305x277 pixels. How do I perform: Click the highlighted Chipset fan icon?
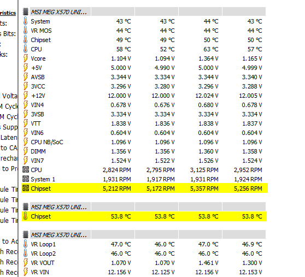point(26,188)
